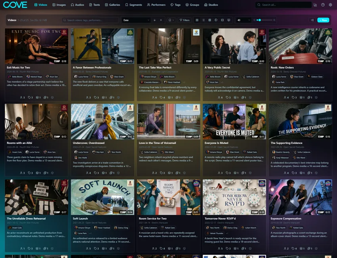Toggle sort direction arrow
The width and height of the screenshot is (337, 258).
(x=155, y=20)
